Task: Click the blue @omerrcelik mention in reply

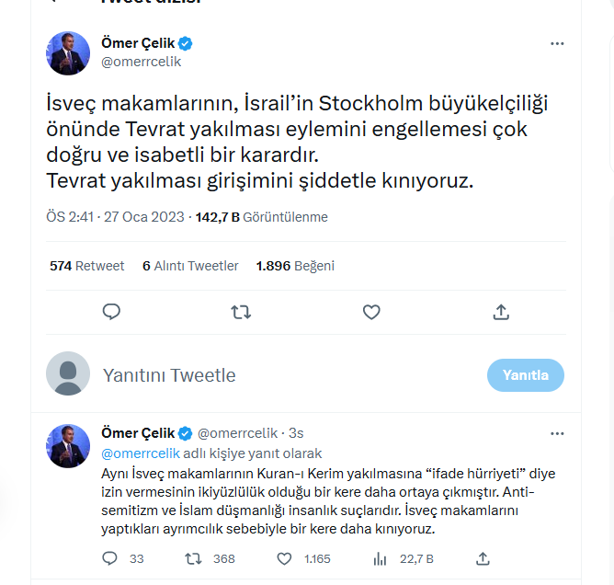Action: (x=140, y=453)
